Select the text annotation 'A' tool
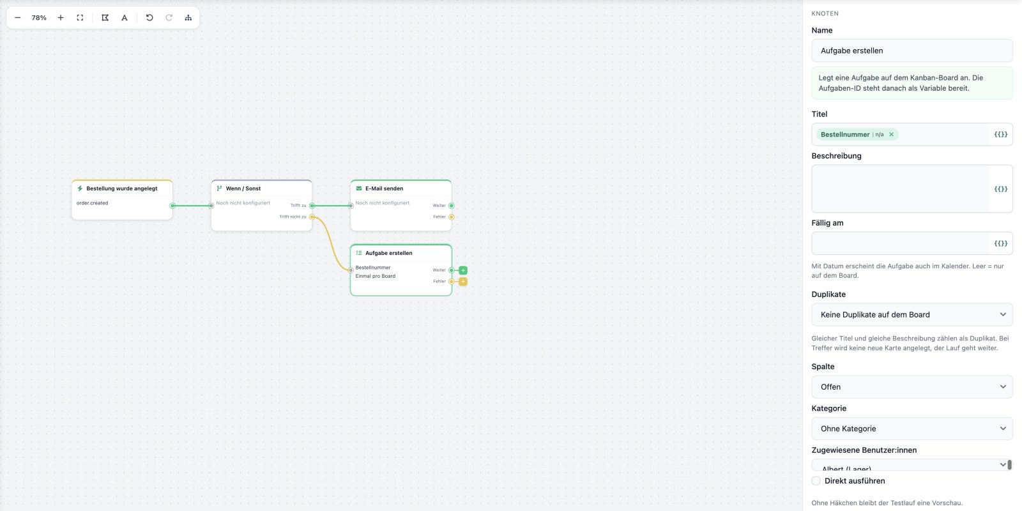The image size is (1022, 511). pos(125,18)
